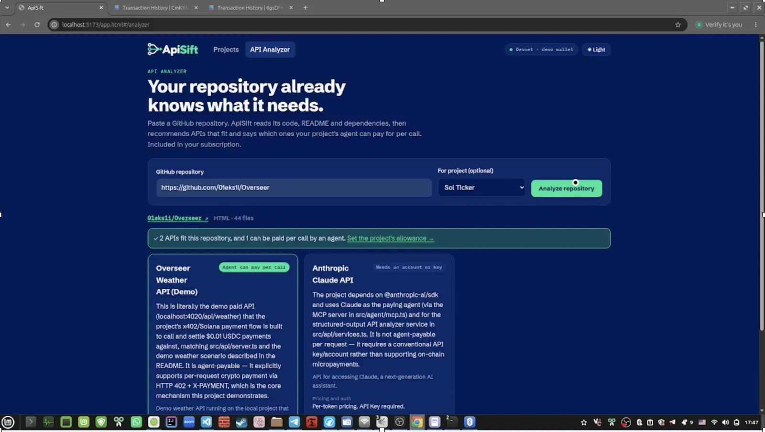Click 'Agent can pay per call' badge
Screen dimensions: 765x432
click(254, 268)
